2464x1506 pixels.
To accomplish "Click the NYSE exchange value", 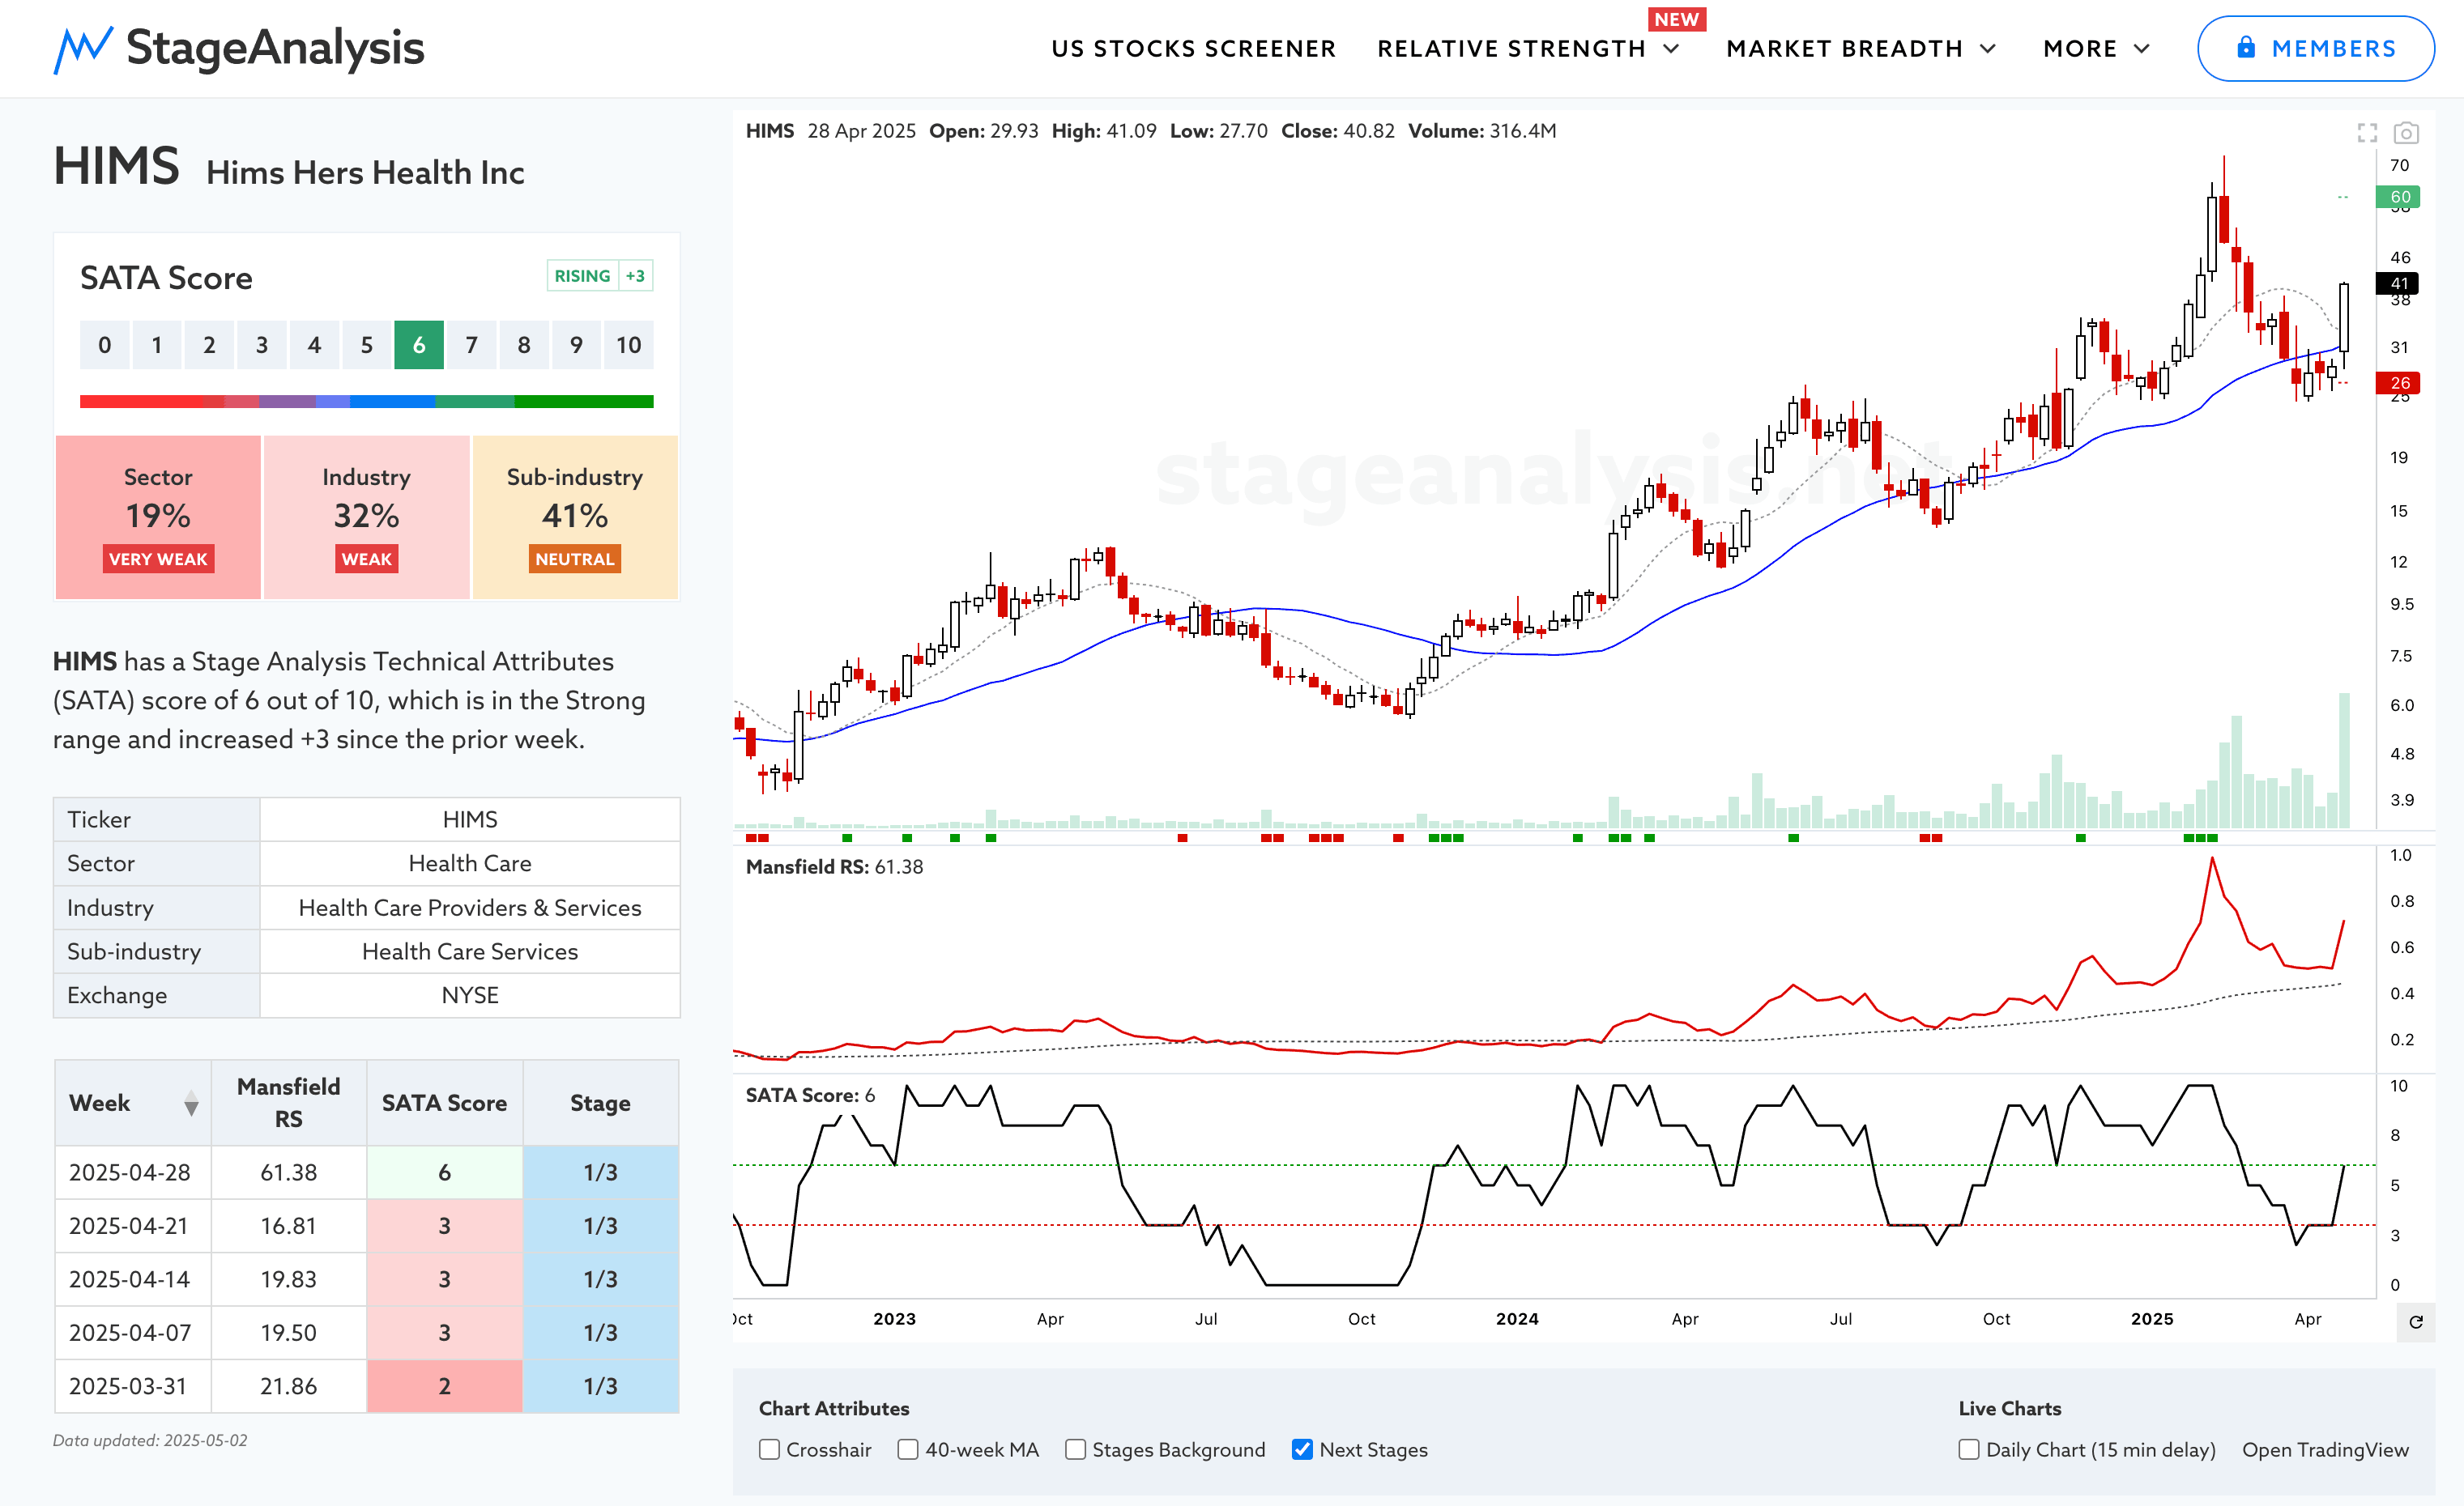I will pyautogui.click(x=470, y=995).
